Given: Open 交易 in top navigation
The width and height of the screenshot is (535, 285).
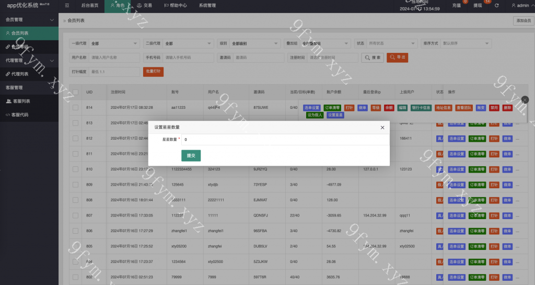Looking at the screenshot, I should (144, 5).
